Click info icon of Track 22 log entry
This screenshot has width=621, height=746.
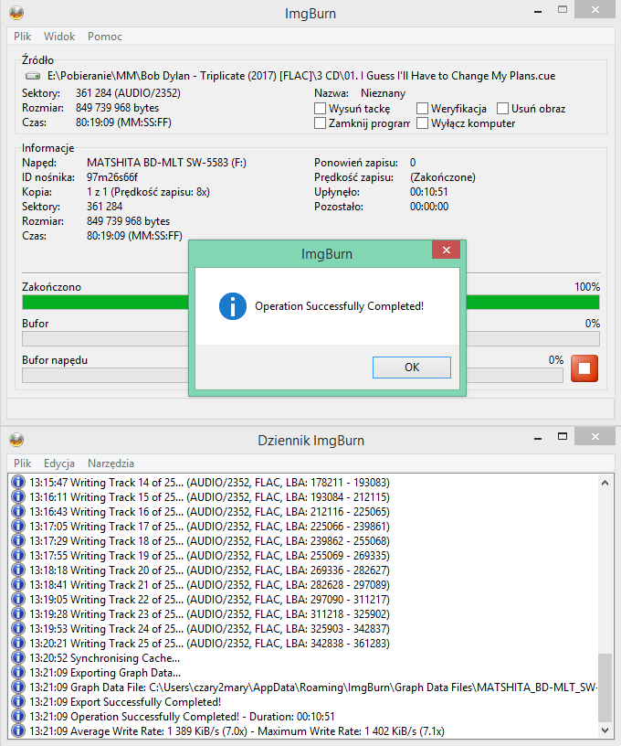click(17, 600)
